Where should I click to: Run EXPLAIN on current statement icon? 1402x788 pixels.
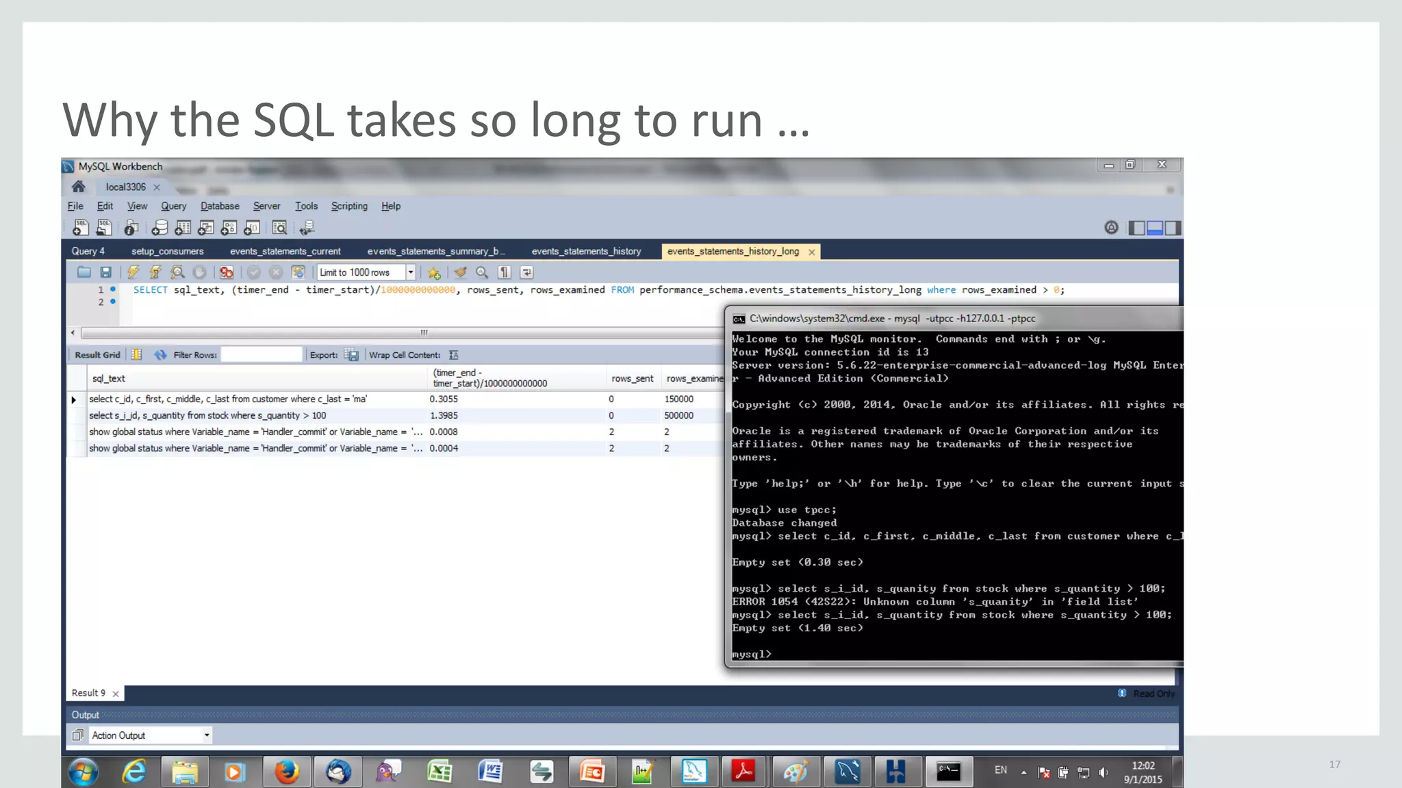point(177,272)
